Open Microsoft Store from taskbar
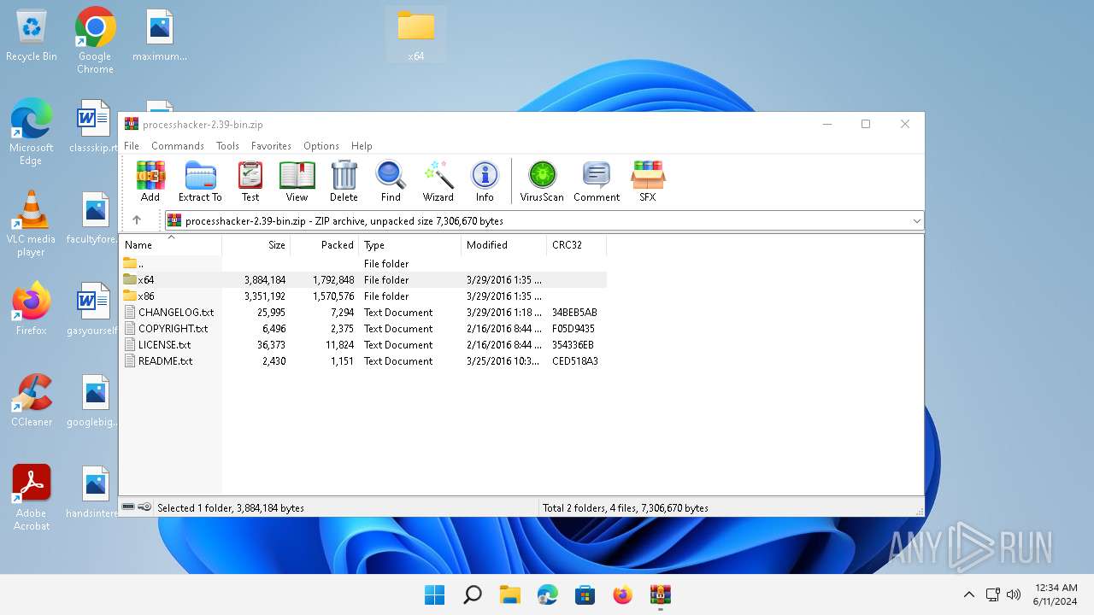 (585, 594)
